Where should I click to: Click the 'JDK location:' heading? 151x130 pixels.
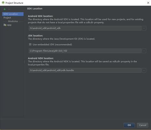pyautogui.click(x=35, y=35)
